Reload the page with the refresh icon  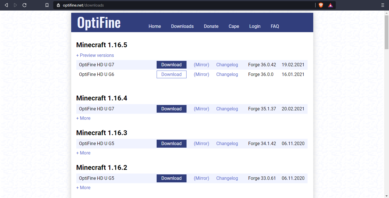[x=24, y=5]
